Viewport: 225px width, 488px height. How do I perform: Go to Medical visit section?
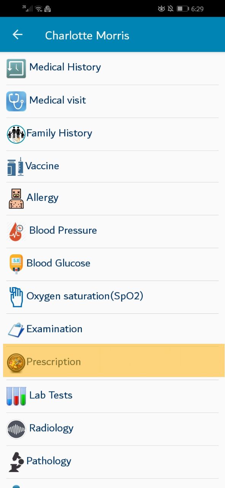point(112,101)
